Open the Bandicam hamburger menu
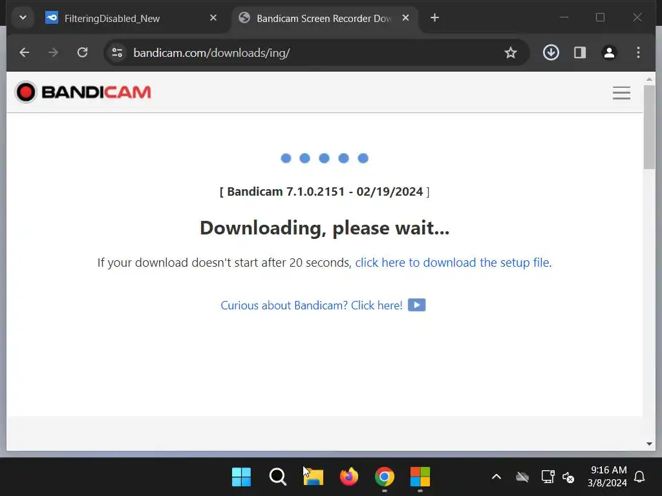 click(621, 93)
